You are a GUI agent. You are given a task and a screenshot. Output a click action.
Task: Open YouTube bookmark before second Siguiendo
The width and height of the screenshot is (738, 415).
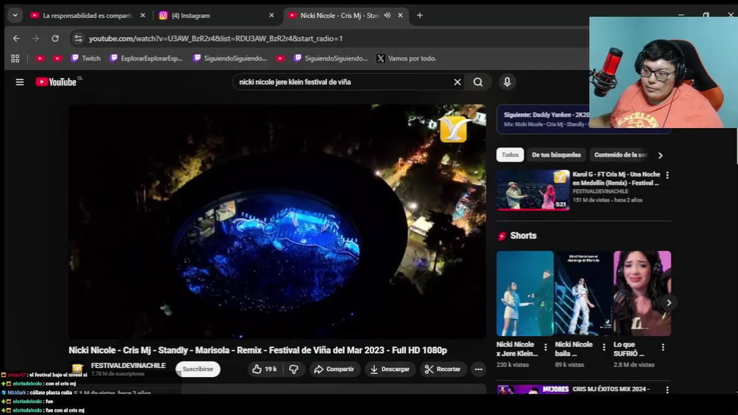click(x=280, y=58)
